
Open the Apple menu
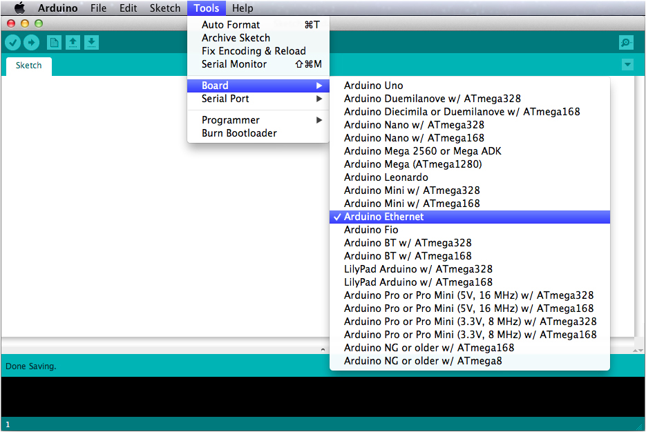click(19, 8)
